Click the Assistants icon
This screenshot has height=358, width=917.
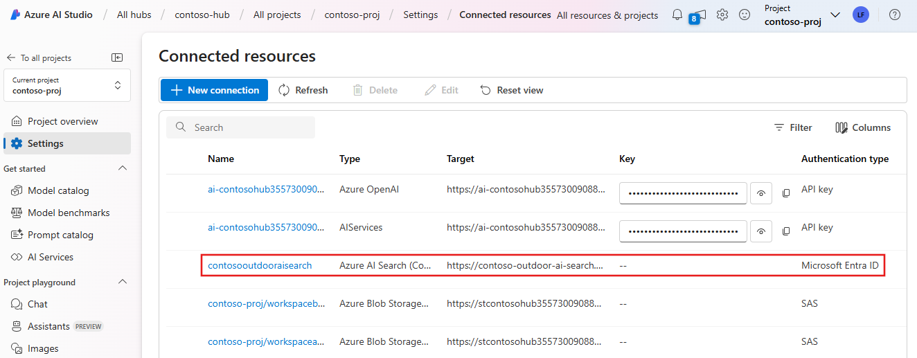[17, 326]
